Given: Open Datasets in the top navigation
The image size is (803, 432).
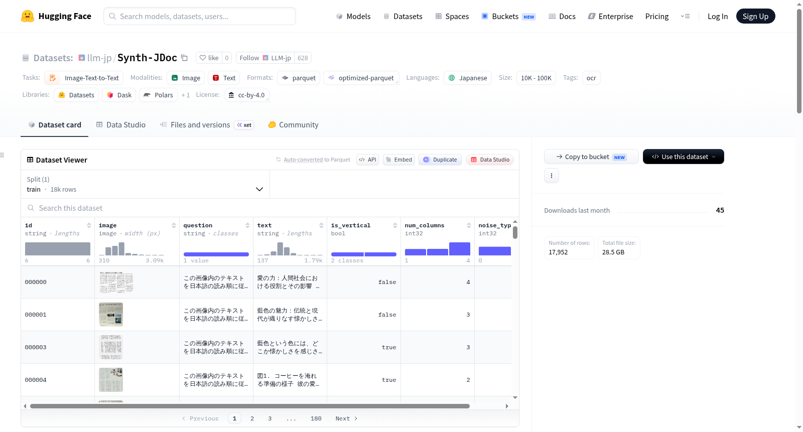Looking at the screenshot, I should [403, 16].
